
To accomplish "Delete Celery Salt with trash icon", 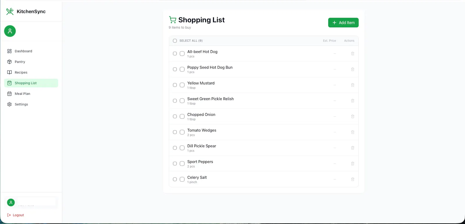I will [x=353, y=179].
